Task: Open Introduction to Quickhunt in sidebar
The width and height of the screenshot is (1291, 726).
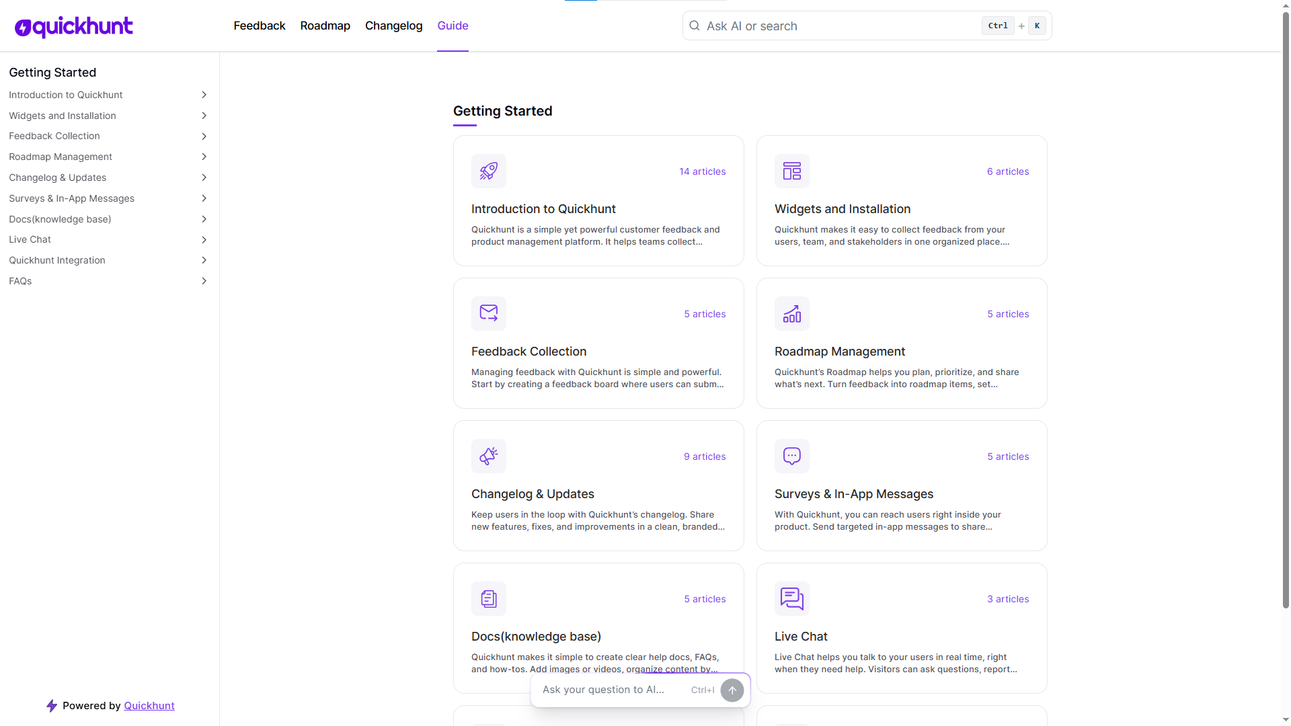Action: click(65, 95)
